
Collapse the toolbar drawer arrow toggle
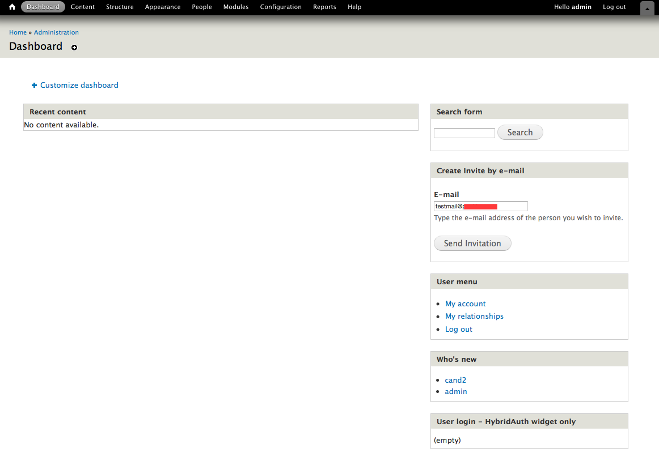(x=647, y=8)
